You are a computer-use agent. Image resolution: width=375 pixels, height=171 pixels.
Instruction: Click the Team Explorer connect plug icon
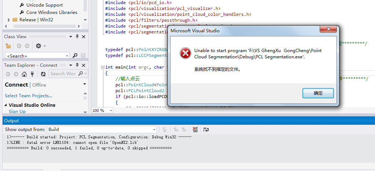(33, 74)
